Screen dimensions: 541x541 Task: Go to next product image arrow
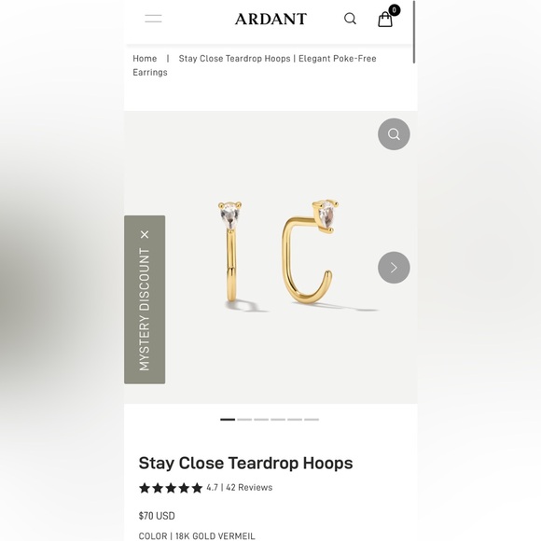pyautogui.click(x=394, y=268)
